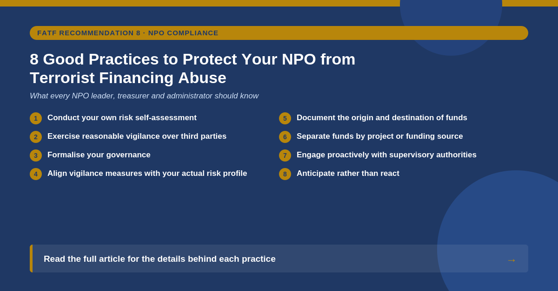Click the number 6 badge icon
Image resolution: width=558 pixels, height=291 pixels.
[285, 137]
